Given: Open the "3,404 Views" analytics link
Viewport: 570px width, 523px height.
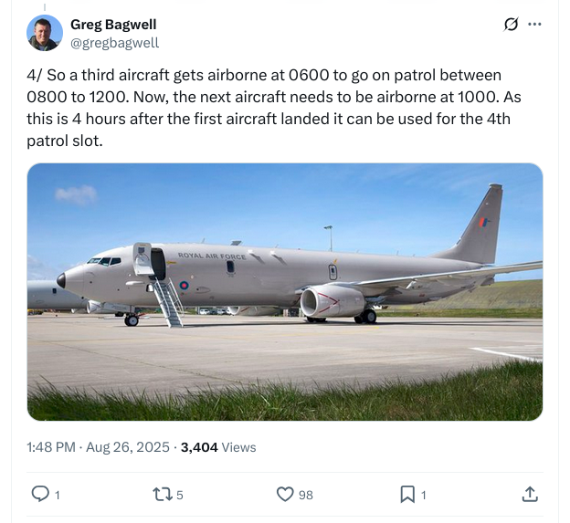Looking at the screenshot, I should (218, 447).
